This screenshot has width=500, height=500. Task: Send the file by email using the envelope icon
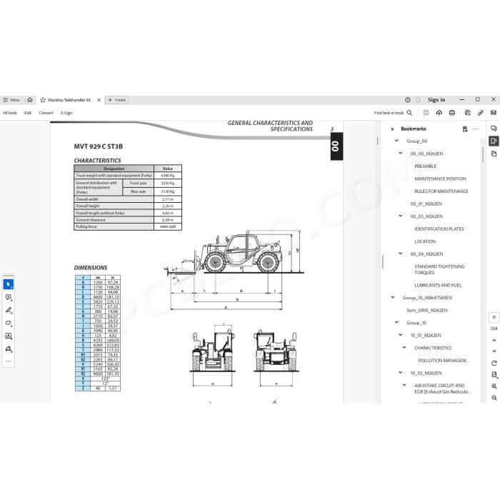click(494, 113)
